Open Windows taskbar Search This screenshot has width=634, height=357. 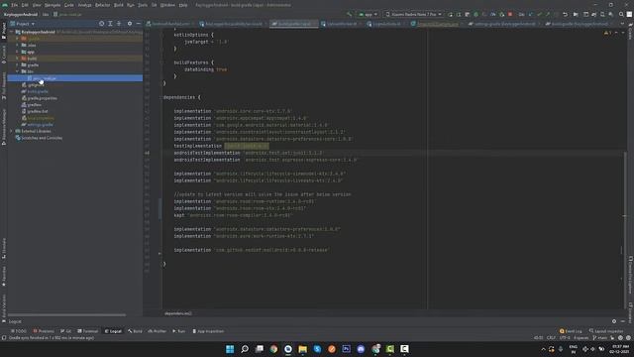(x=245, y=349)
